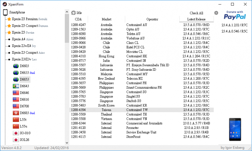Viewport: 252px width, 151px height.
Task: Click the device tree scroll up arrow
Action: [67, 12]
